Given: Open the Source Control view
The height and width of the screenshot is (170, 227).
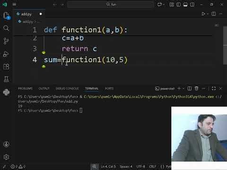Looking at the screenshot, I should (6, 41).
